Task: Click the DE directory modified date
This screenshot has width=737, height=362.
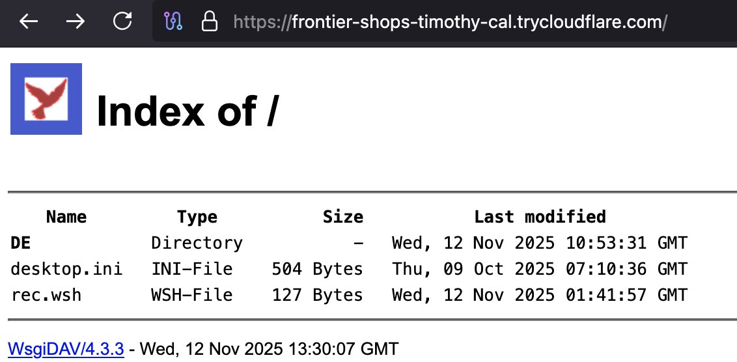Action: (539, 244)
